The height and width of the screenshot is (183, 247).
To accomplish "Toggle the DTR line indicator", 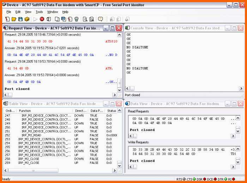I will pos(226,179).
